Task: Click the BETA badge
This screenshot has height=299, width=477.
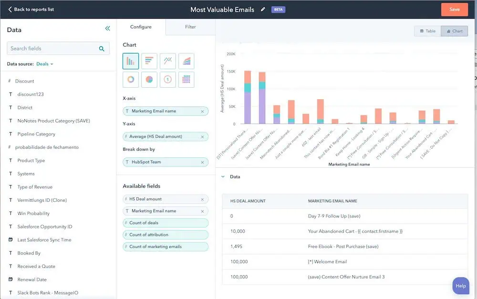Action: click(278, 10)
